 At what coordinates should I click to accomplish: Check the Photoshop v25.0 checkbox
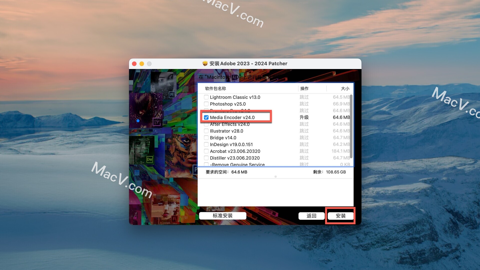[206, 104]
